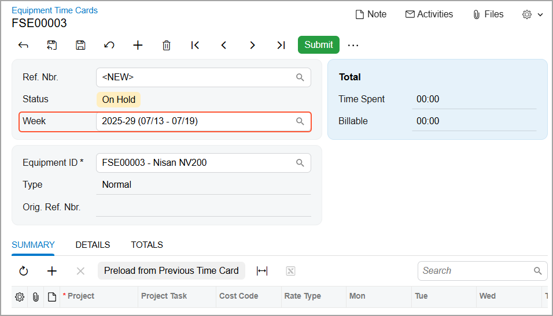
Task: Add a new row in Summary grid
Action: 52,271
